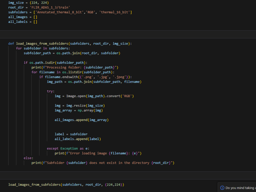This screenshot has width=256, height=192.
Task: Click the 'for filename in os.listdir' line
Action: 73,72
